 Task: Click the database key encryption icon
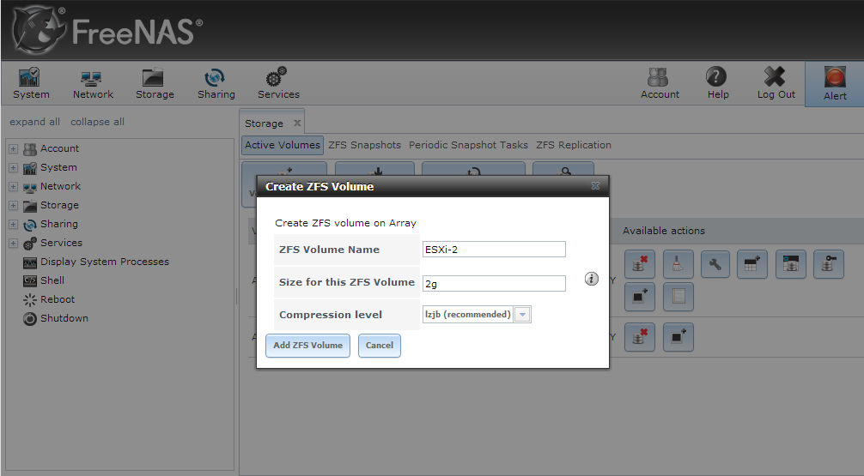(x=829, y=264)
